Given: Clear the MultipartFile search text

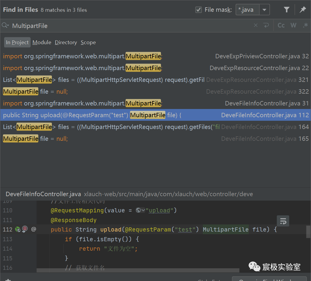Looking at the screenshot, I should pos(256,26).
